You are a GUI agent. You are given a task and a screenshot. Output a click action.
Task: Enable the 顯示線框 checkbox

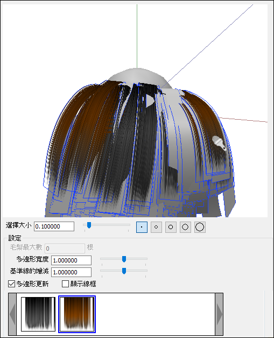(x=65, y=284)
